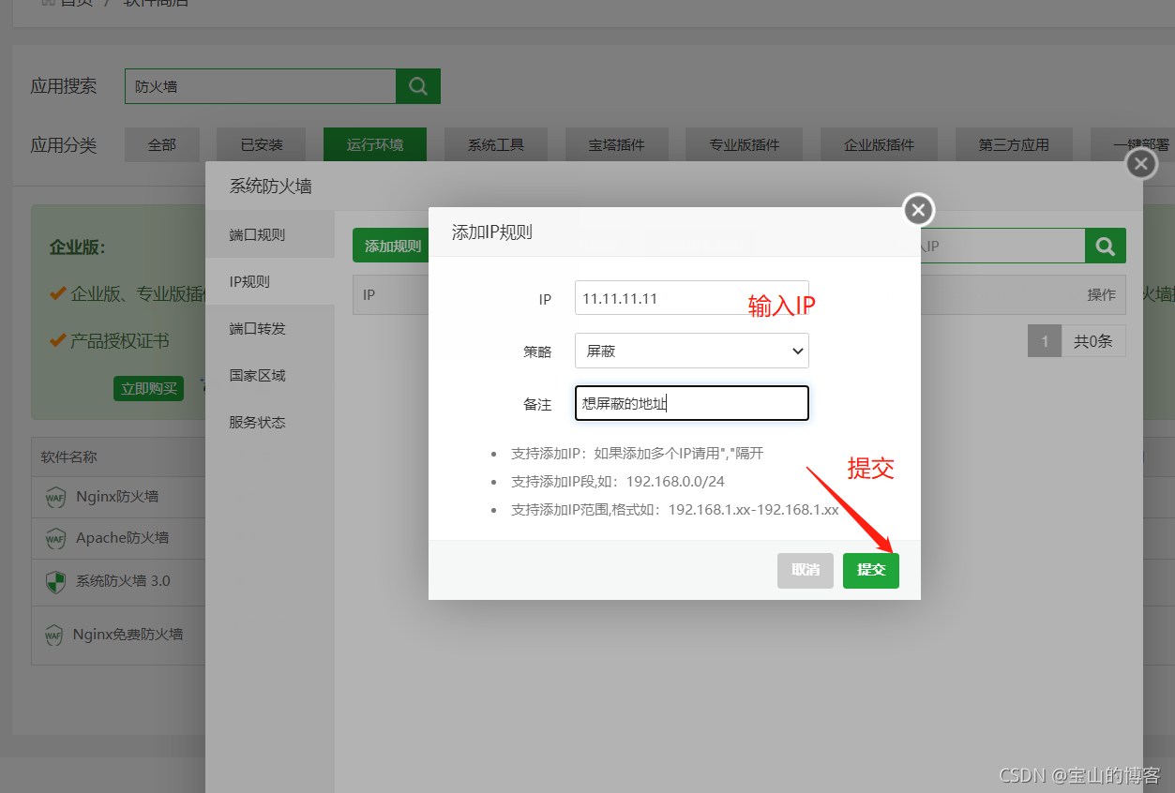Click the Nginx免费防火墙 WAF icon
The height and width of the screenshot is (793, 1175).
(x=54, y=635)
